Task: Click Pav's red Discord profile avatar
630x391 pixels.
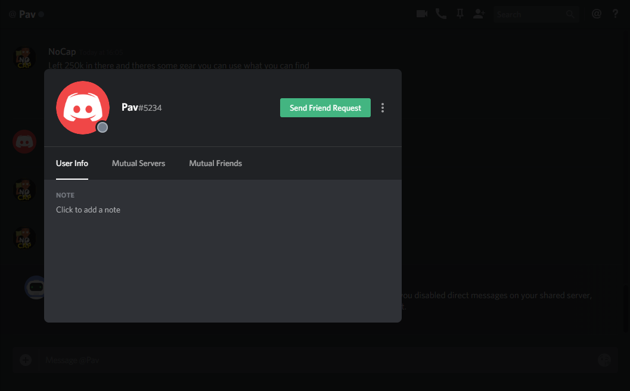Action: tap(83, 108)
